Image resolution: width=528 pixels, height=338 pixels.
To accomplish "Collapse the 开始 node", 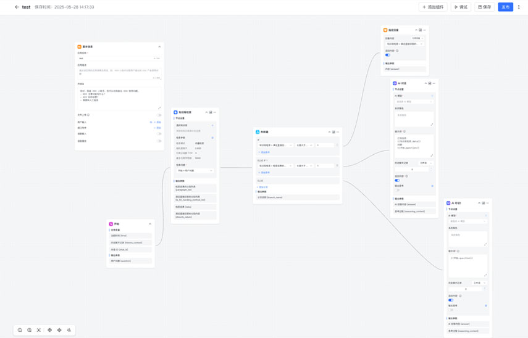I will tap(150, 224).
